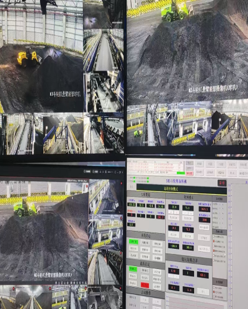
Task: Click the 取料修正 section header
Action: [x=189, y=197]
